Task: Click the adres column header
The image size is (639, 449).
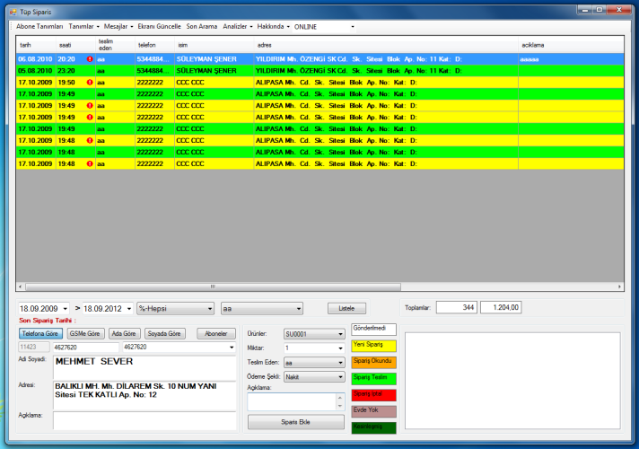Action: point(386,45)
